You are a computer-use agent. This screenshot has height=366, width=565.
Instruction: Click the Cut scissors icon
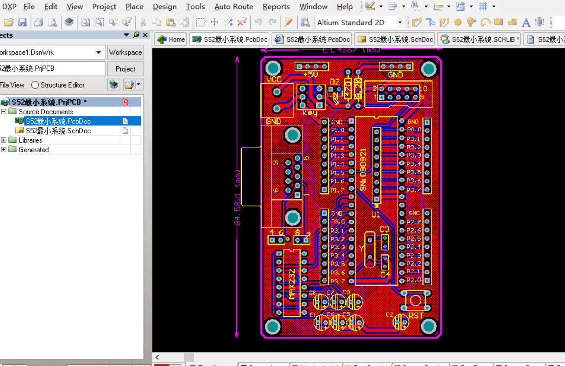pyautogui.click(x=143, y=22)
